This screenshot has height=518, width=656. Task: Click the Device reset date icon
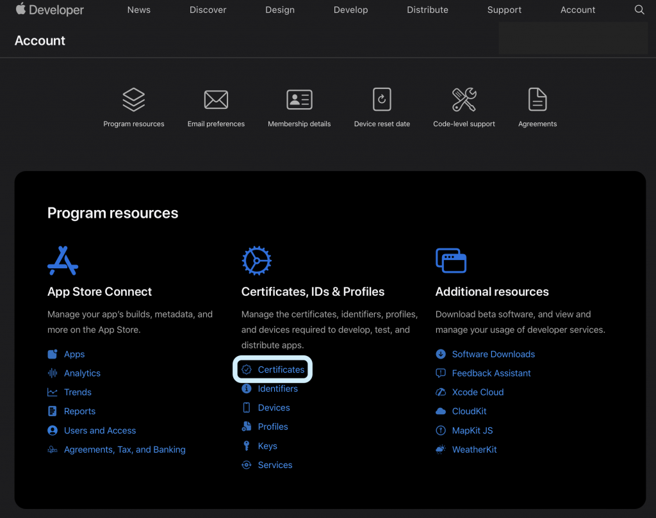[x=382, y=99]
